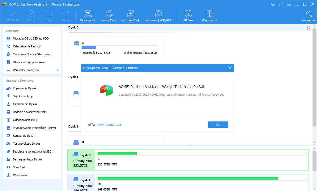
Task: Select Migracja OS do SSD lub HDD wizard
Action: (x=31, y=38)
